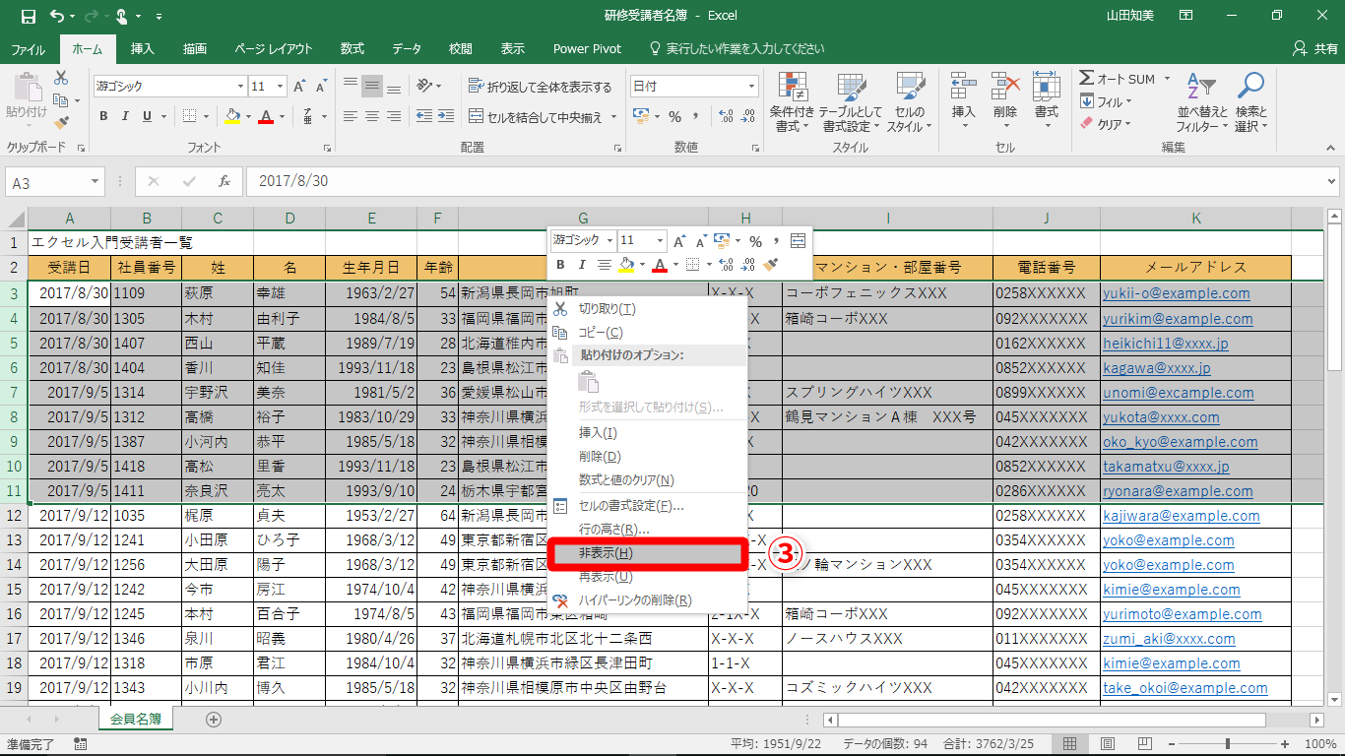Click the Format Painter brush in the ribbon clipboard group

(61, 123)
